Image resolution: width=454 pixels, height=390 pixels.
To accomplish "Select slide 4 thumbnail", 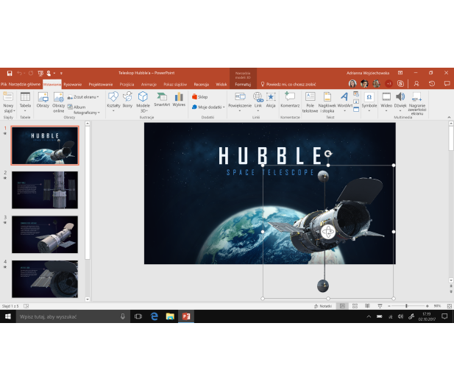I will (45, 279).
